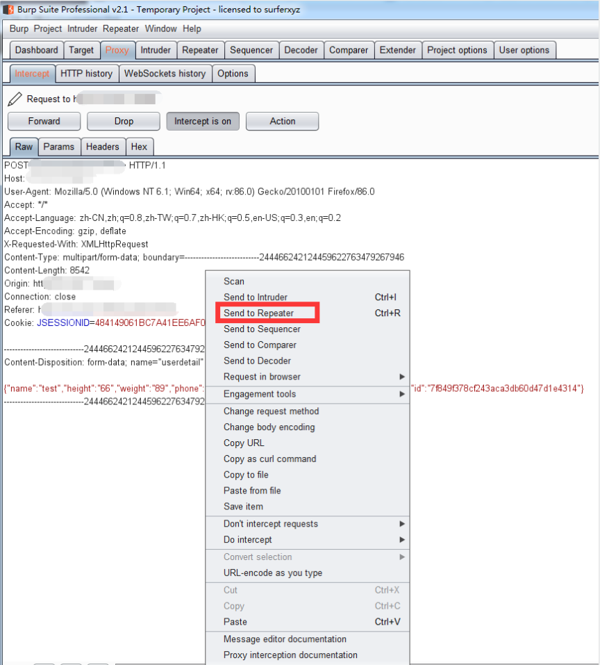Open the Repeater tool tab
Screen dimensions: 600x665
click(200, 50)
